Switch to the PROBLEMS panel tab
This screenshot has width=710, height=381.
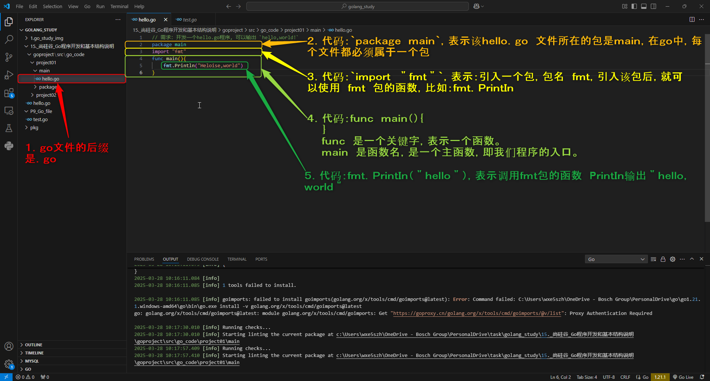pos(144,259)
